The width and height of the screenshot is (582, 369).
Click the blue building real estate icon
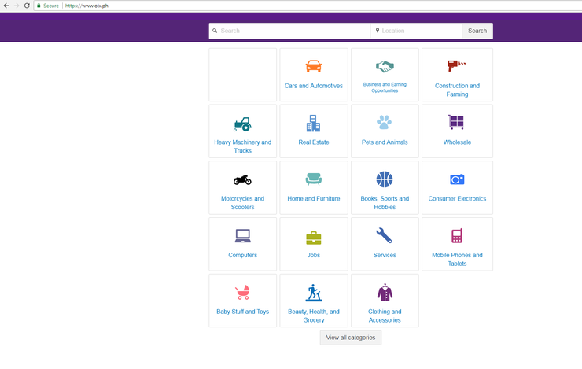313,123
